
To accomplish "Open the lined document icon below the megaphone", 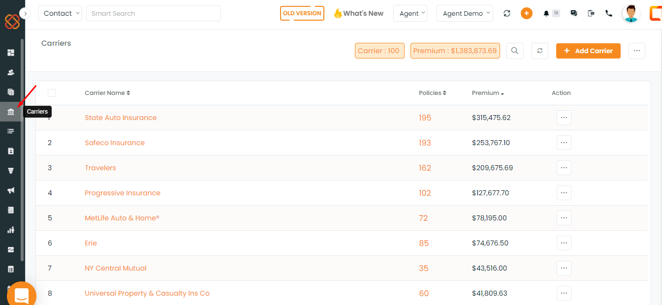I will tap(11, 210).
